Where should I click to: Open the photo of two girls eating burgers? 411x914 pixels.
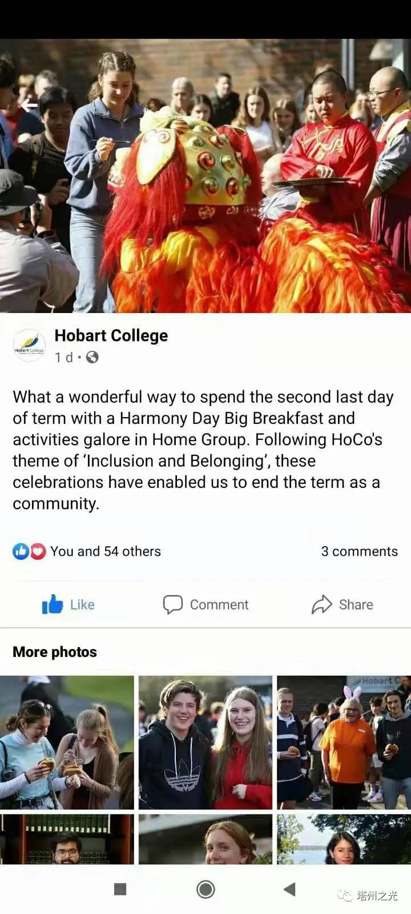tap(67, 742)
